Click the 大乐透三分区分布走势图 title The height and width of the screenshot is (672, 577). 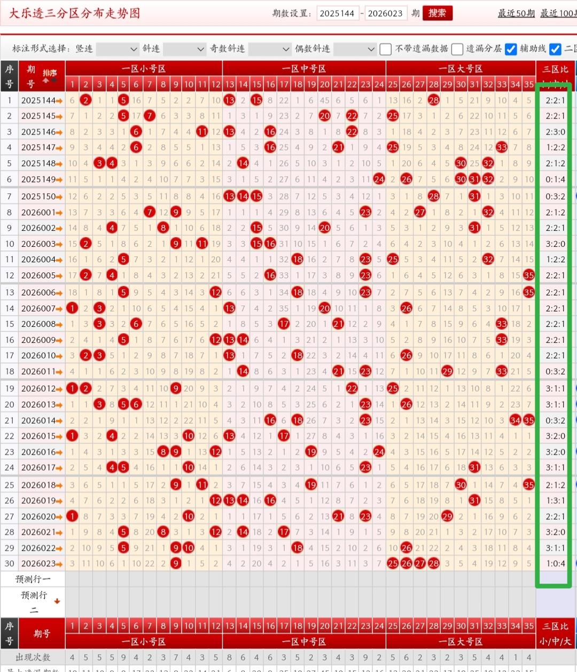(x=74, y=13)
